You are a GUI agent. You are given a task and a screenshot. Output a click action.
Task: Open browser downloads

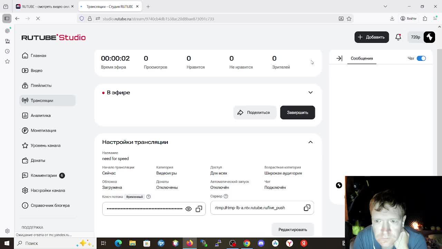pos(392,19)
